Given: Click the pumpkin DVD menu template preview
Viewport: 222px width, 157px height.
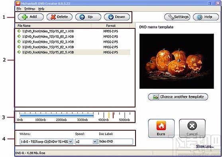Looking at the screenshot, I should (177, 61).
